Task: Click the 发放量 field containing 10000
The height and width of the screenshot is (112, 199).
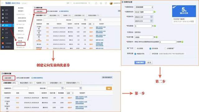Action: pos(144,37)
